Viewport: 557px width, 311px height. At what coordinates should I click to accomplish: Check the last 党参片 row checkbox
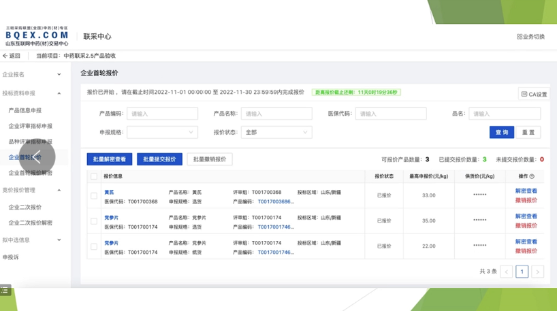click(94, 247)
